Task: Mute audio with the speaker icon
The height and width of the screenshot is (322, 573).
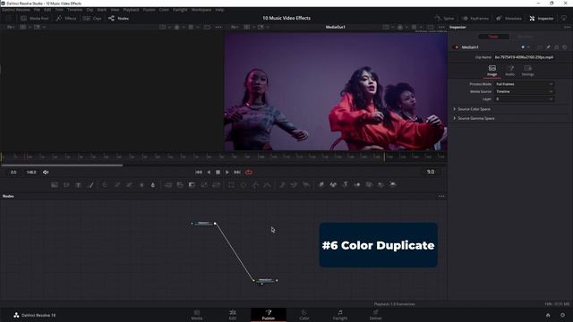Action: click(46, 173)
